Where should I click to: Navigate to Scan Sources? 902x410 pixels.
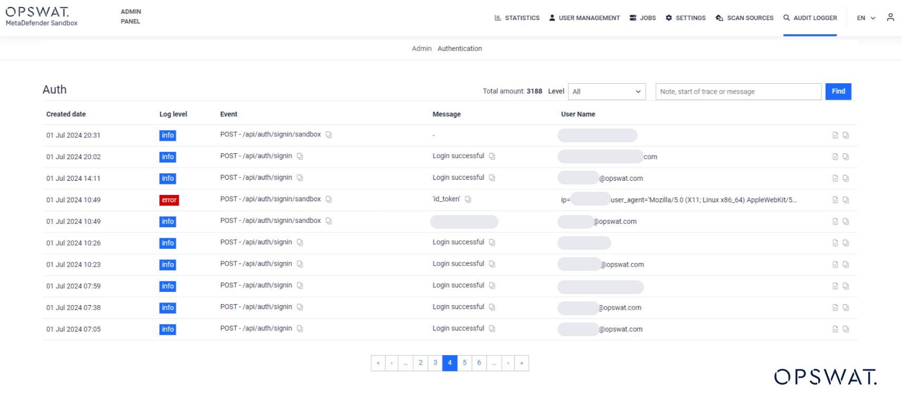745,18
